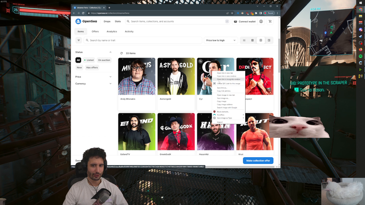365x205 pixels.
Task: Click the Connect wallet button
Action: coord(245,22)
